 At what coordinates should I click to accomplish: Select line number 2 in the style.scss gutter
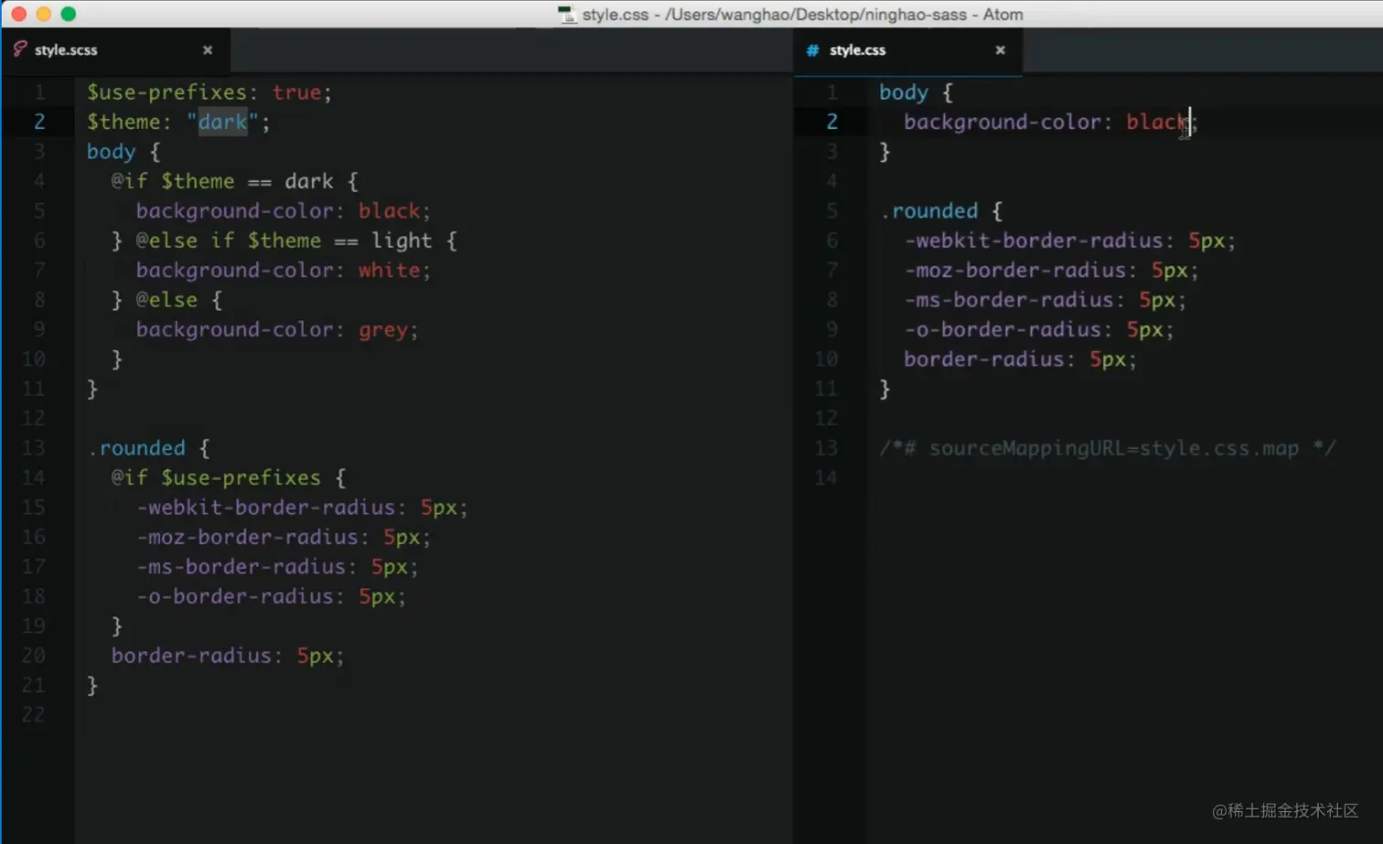point(39,122)
